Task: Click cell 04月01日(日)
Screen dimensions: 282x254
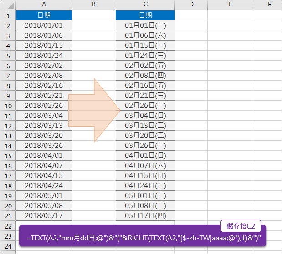Action: point(145,156)
